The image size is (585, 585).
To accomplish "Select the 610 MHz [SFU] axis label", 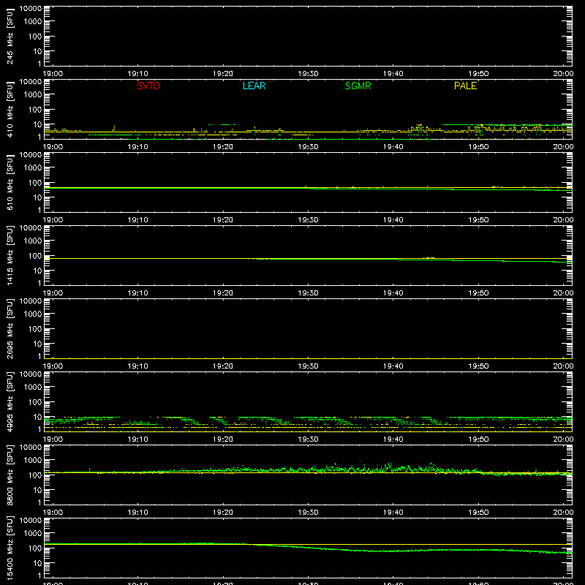I will click(10, 182).
